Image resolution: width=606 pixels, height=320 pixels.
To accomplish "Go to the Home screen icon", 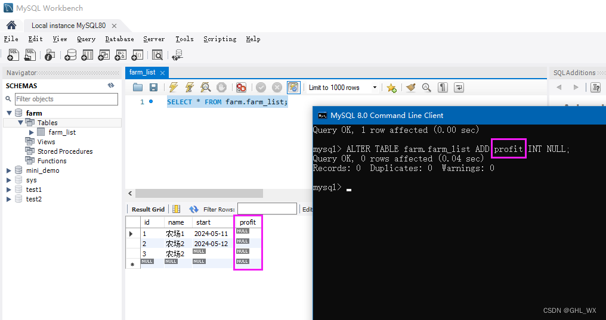I will click(11, 25).
